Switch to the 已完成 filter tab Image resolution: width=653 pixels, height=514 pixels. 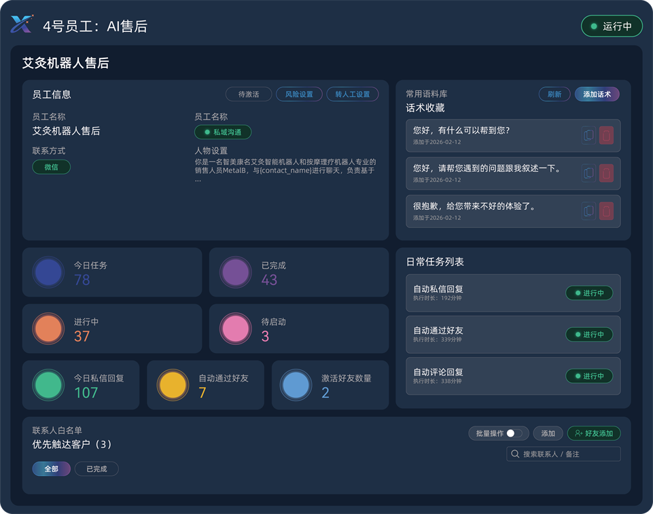[96, 469]
